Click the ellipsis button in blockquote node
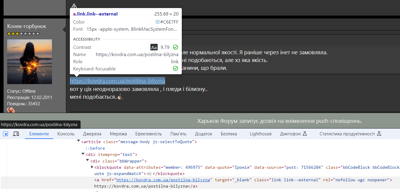 [149, 174]
